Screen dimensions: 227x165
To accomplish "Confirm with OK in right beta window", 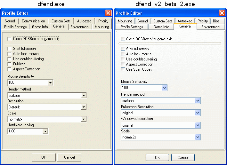I will (x=158, y=157).
